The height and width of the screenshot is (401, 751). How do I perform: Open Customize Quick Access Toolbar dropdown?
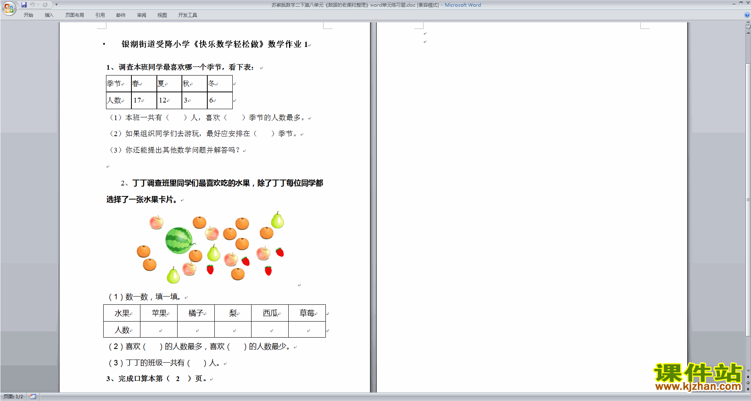point(56,5)
